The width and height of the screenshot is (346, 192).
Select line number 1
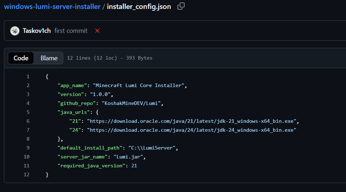28,76
